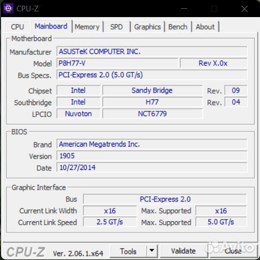Click the Sandy Bridge chipset value
The width and height of the screenshot is (260, 260).
tap(152, 90)
